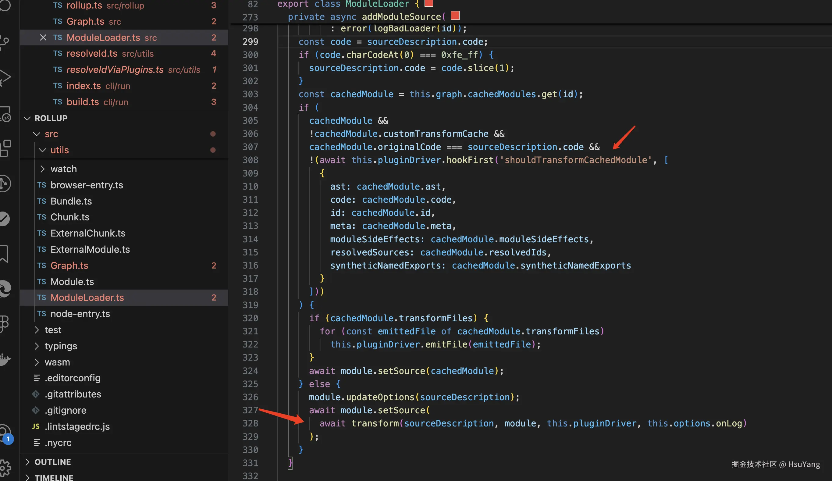Open the Manage settings gear
The height and width of the screenshot is (481, 832).
click(5, 468)
